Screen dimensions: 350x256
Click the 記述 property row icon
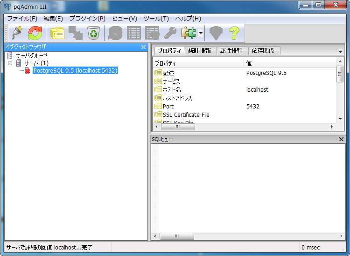[x=158, y=73]
